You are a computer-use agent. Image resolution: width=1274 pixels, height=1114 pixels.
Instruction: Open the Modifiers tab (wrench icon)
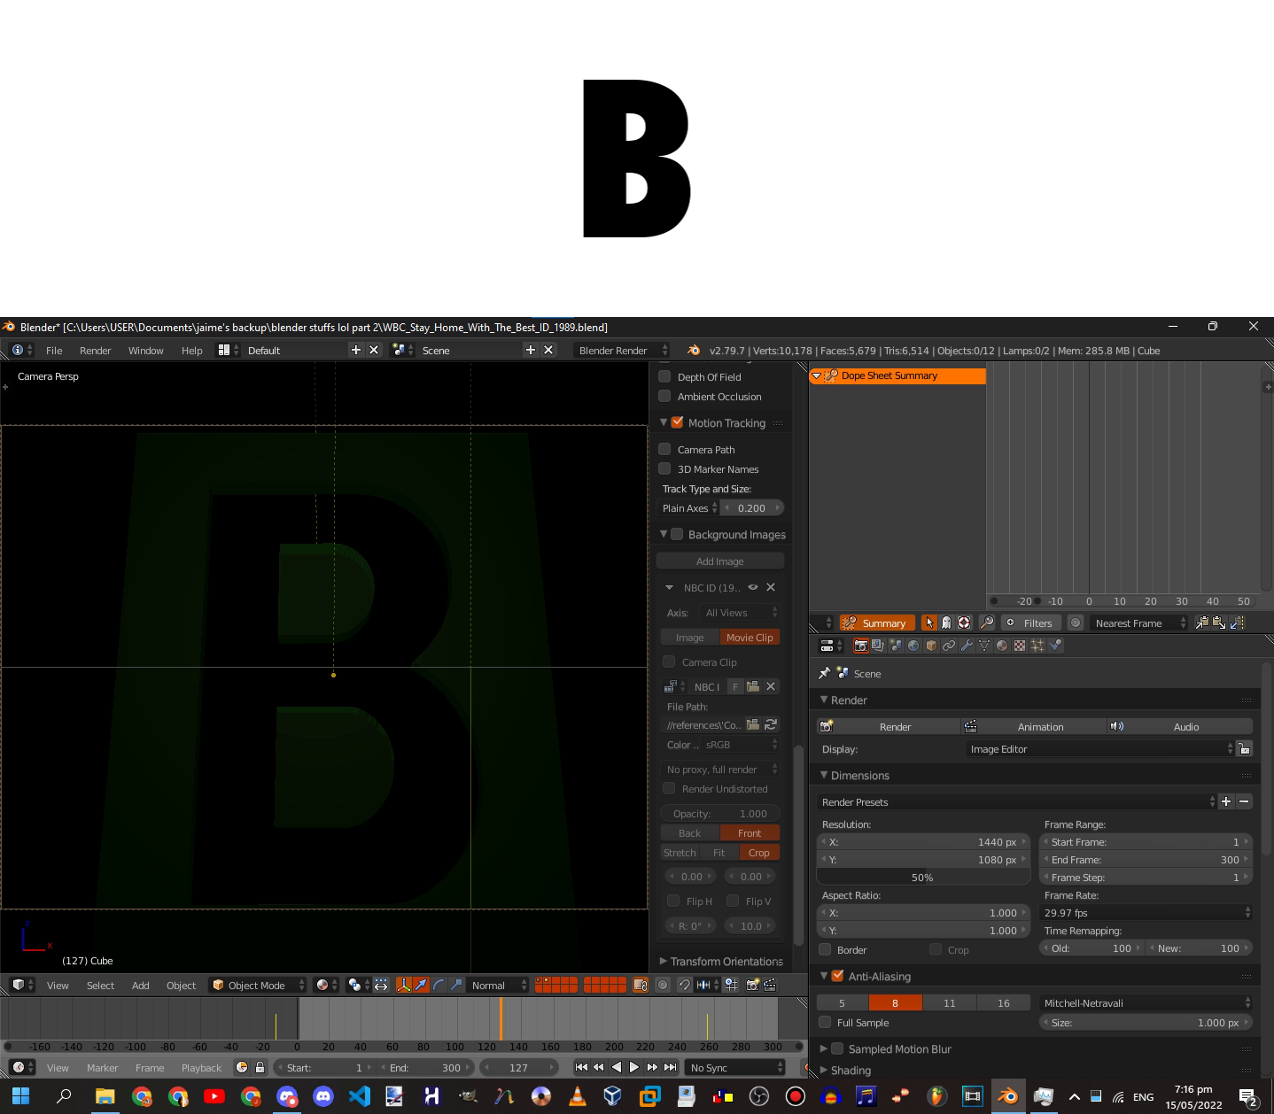tap(967, 646)
